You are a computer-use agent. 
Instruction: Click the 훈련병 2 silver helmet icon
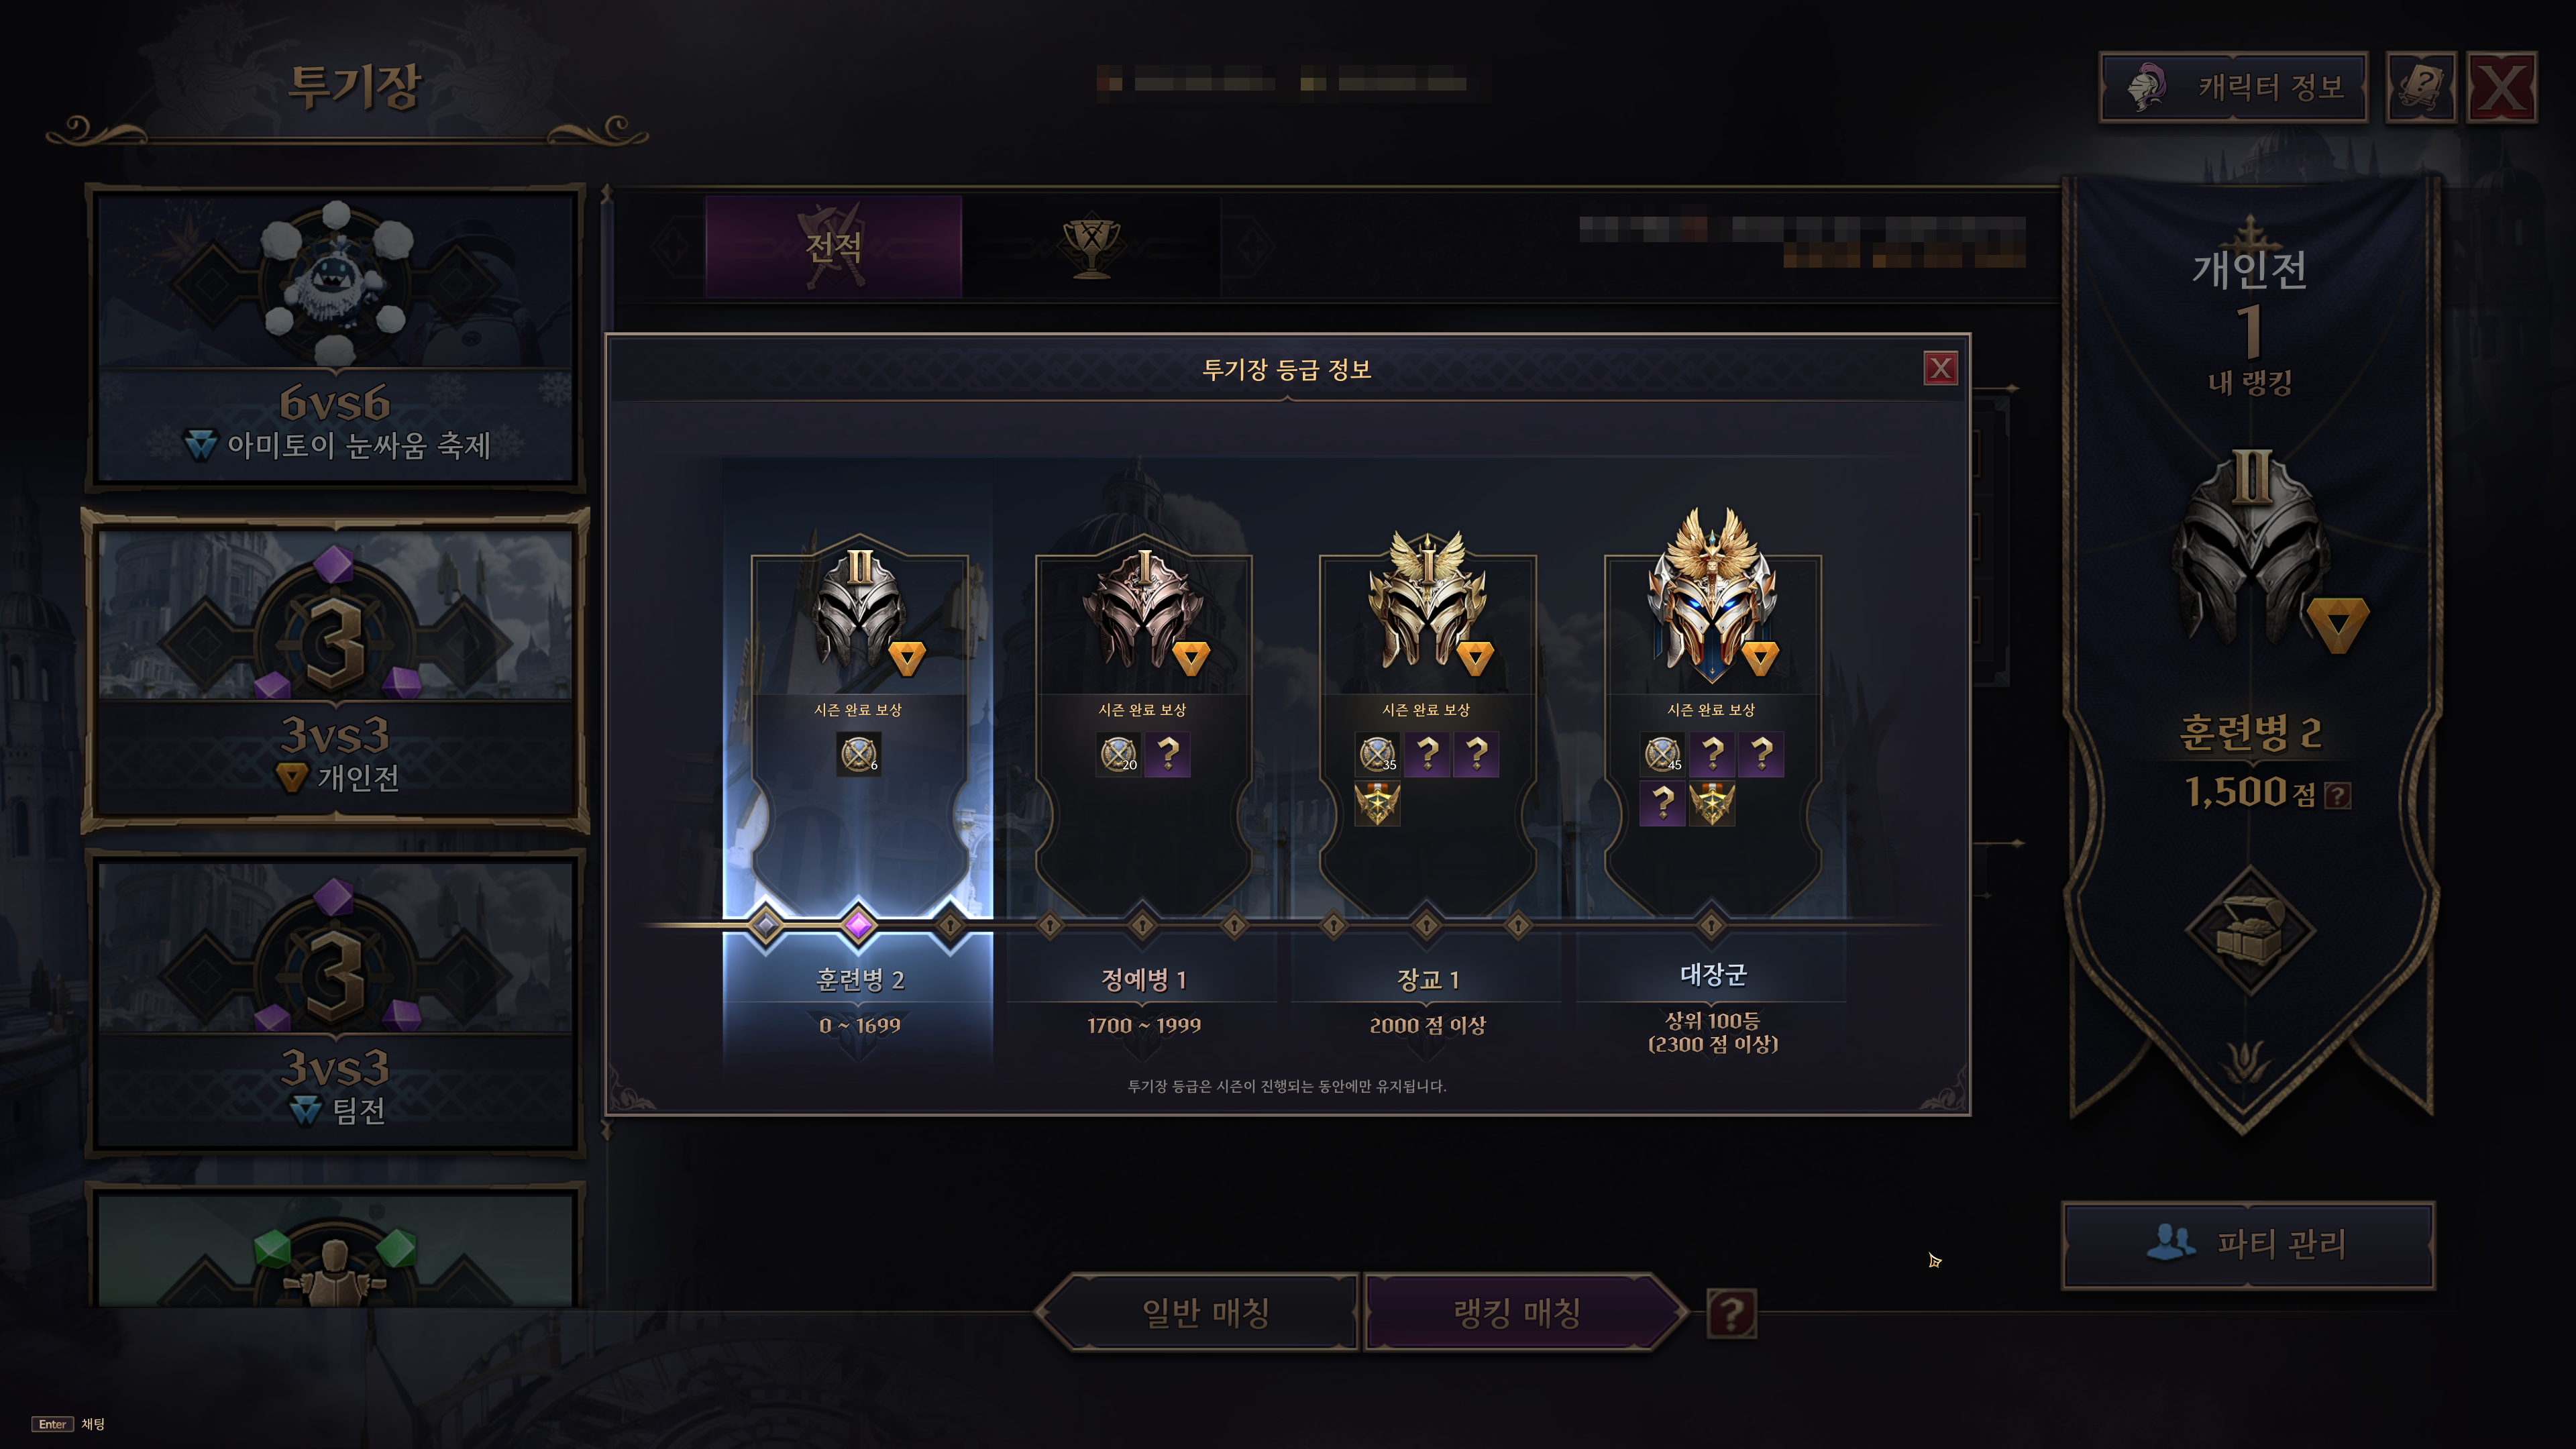(x=859, y=609)
